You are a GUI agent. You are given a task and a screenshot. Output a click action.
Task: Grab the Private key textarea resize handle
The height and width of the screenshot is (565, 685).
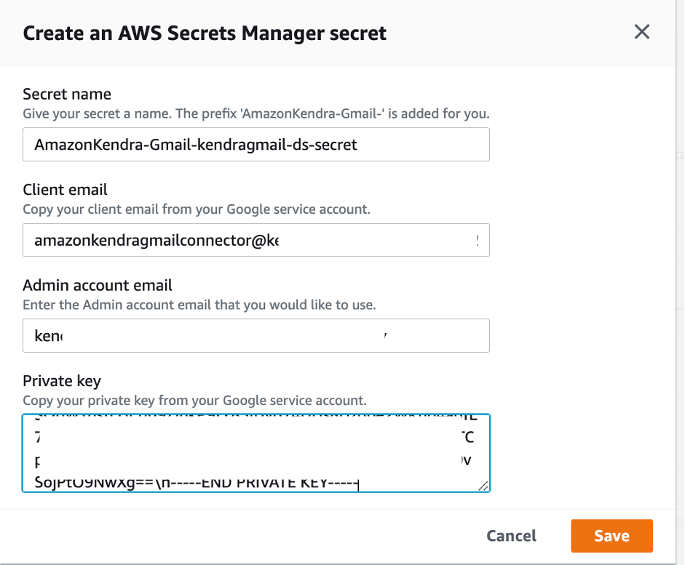coord(483,486)
